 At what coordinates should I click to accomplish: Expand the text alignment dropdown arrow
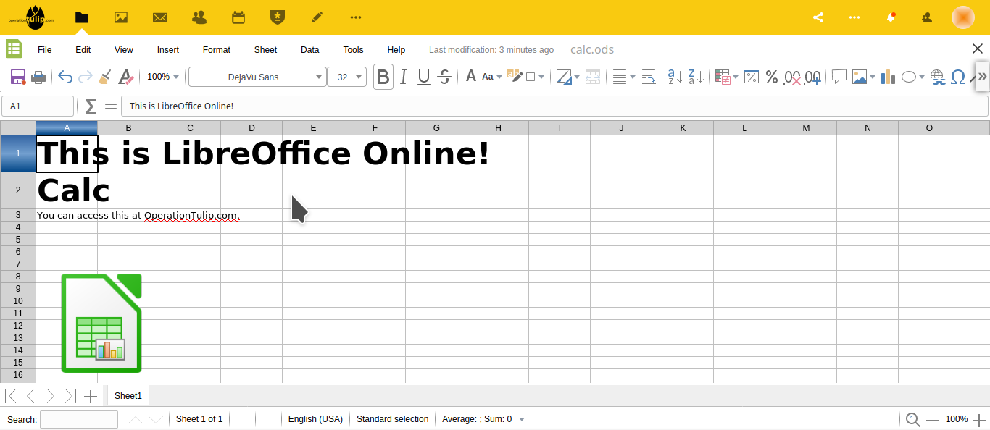[x=633, y=77]
